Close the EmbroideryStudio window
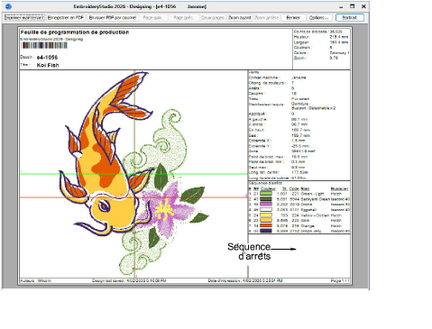This screenshot has width=432, height=329. (363, 6)
